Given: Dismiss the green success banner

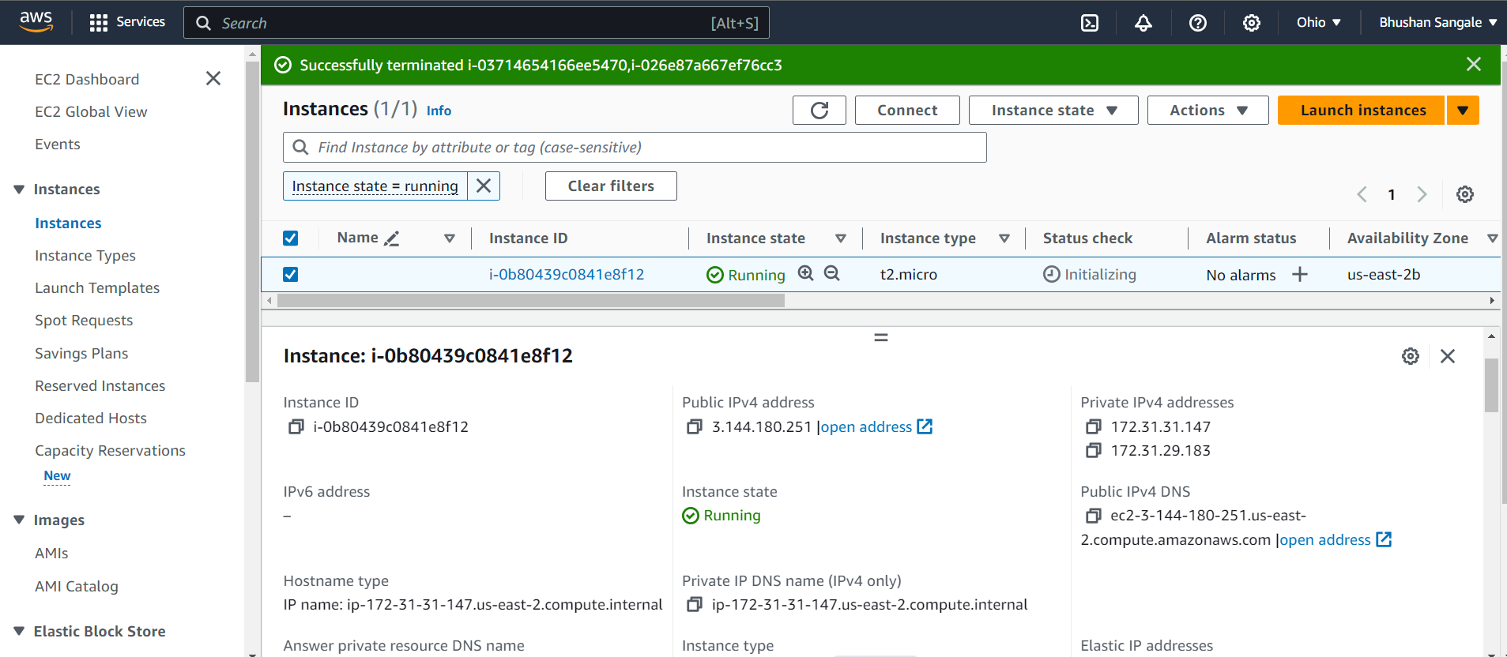Looking at the screenshot, I should click(1474, 64).
